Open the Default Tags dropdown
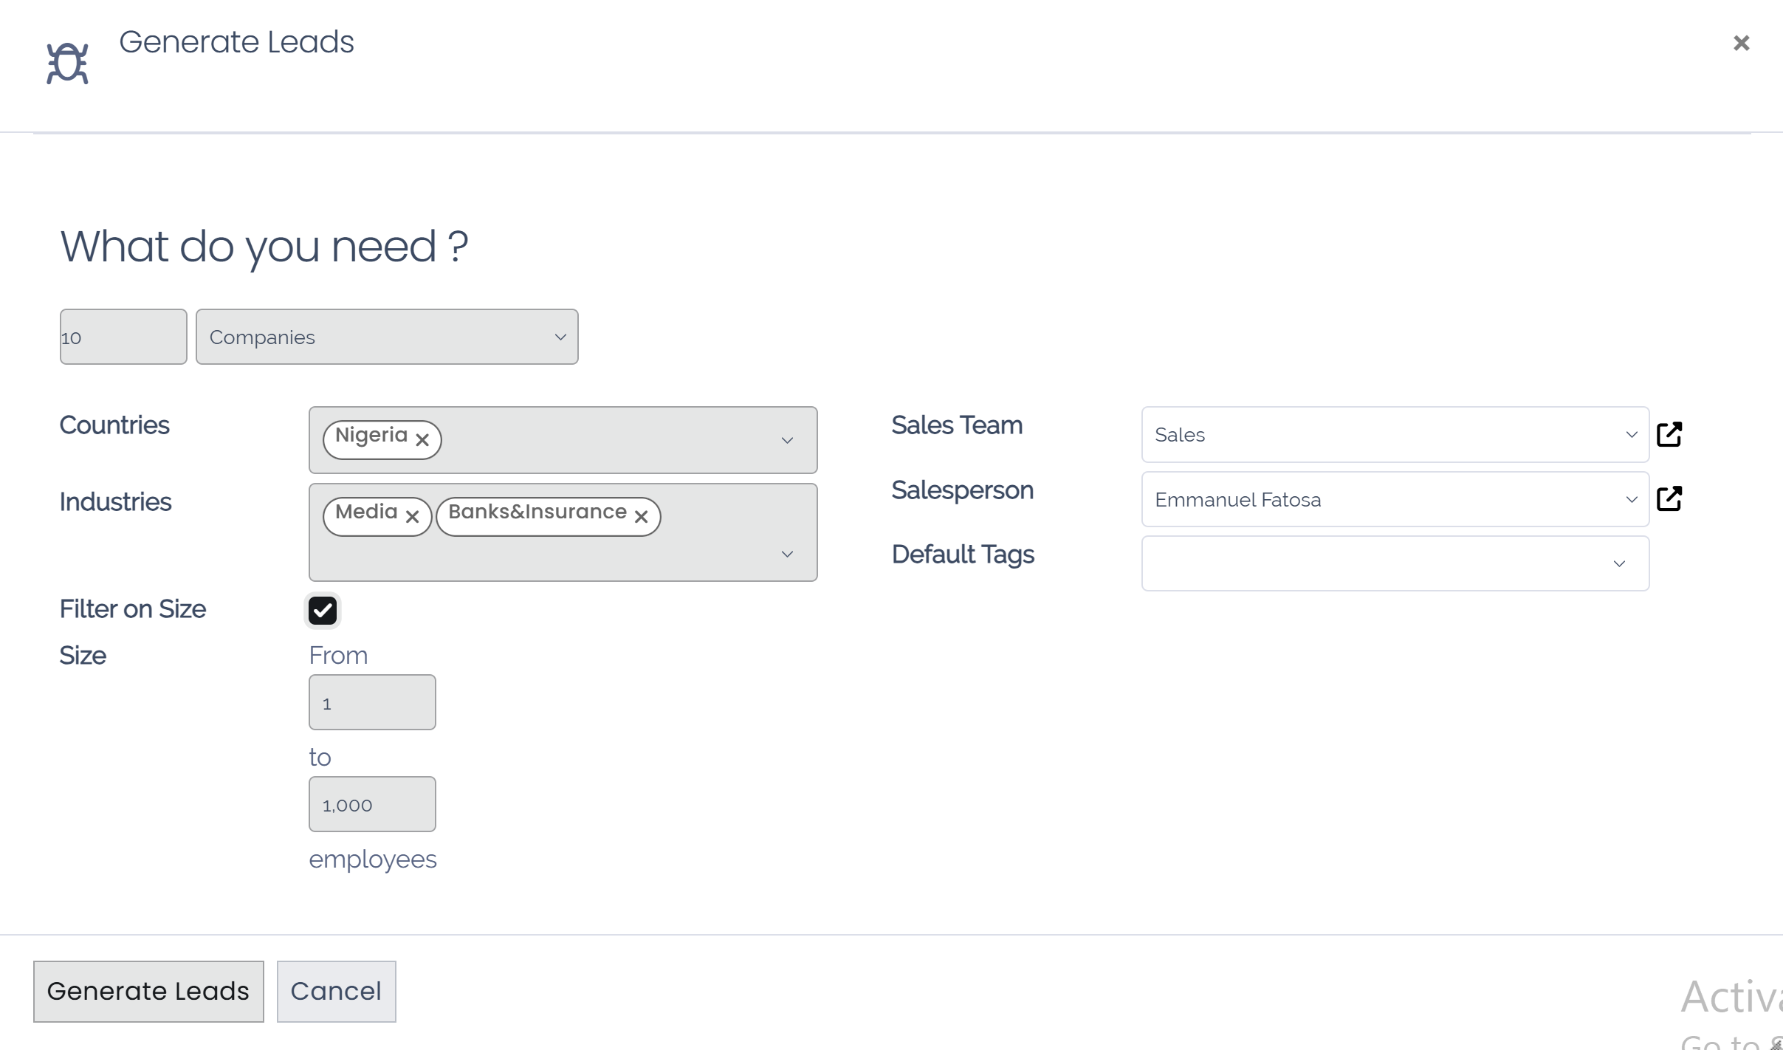1783x1050 pixels. (x=1618, y=563)
